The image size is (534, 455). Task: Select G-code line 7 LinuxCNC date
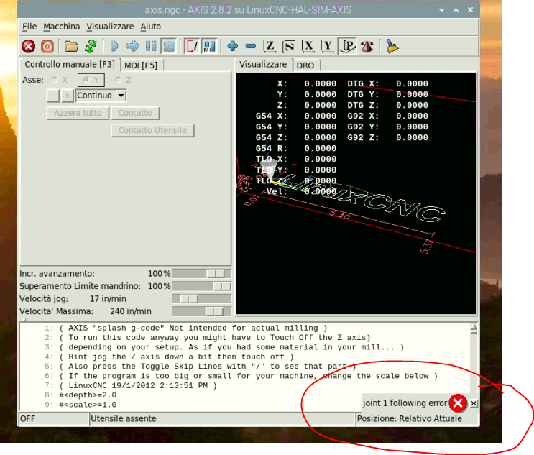tap(138, 385)
